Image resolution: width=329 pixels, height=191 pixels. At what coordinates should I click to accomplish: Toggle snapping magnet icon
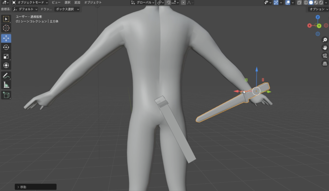[168, 3]
